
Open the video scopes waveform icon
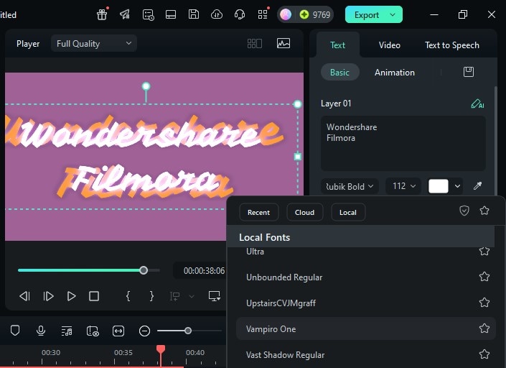coord(284,43)
